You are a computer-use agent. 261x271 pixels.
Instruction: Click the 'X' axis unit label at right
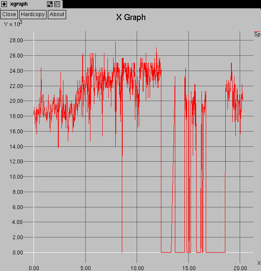[x=258, y=263]
